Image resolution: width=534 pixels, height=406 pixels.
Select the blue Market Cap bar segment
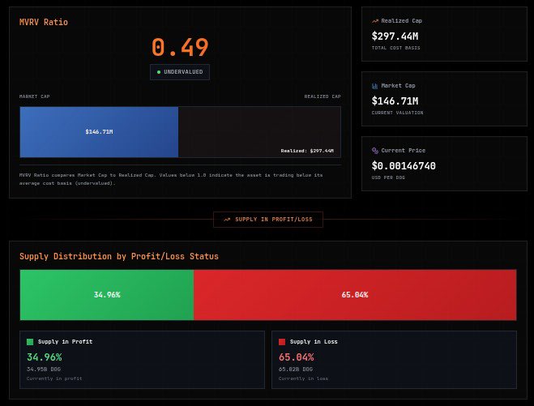pyautogui.click(x=99, y=131)
